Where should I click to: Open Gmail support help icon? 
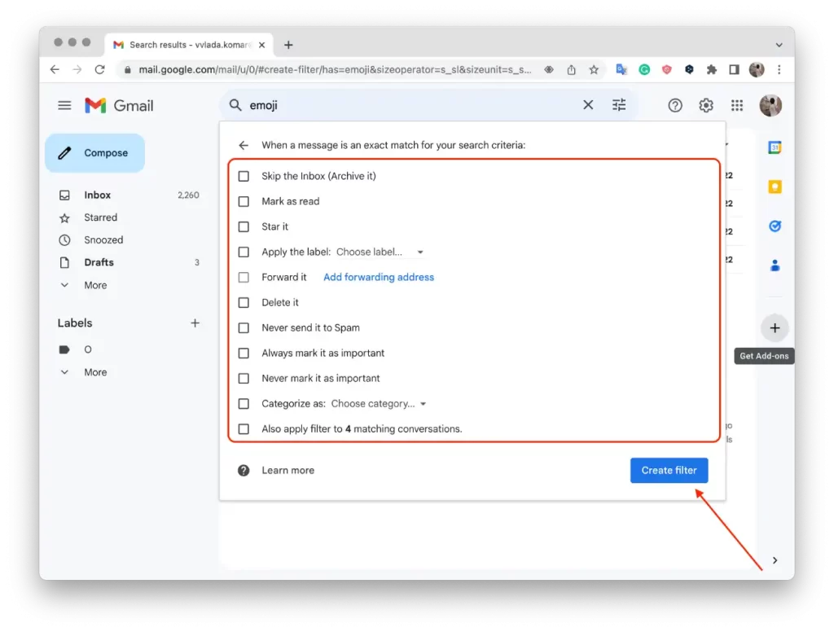point(675,105)
